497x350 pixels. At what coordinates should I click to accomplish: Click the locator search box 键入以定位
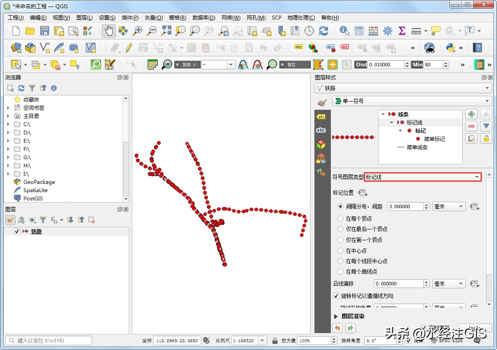coord(49,340)
